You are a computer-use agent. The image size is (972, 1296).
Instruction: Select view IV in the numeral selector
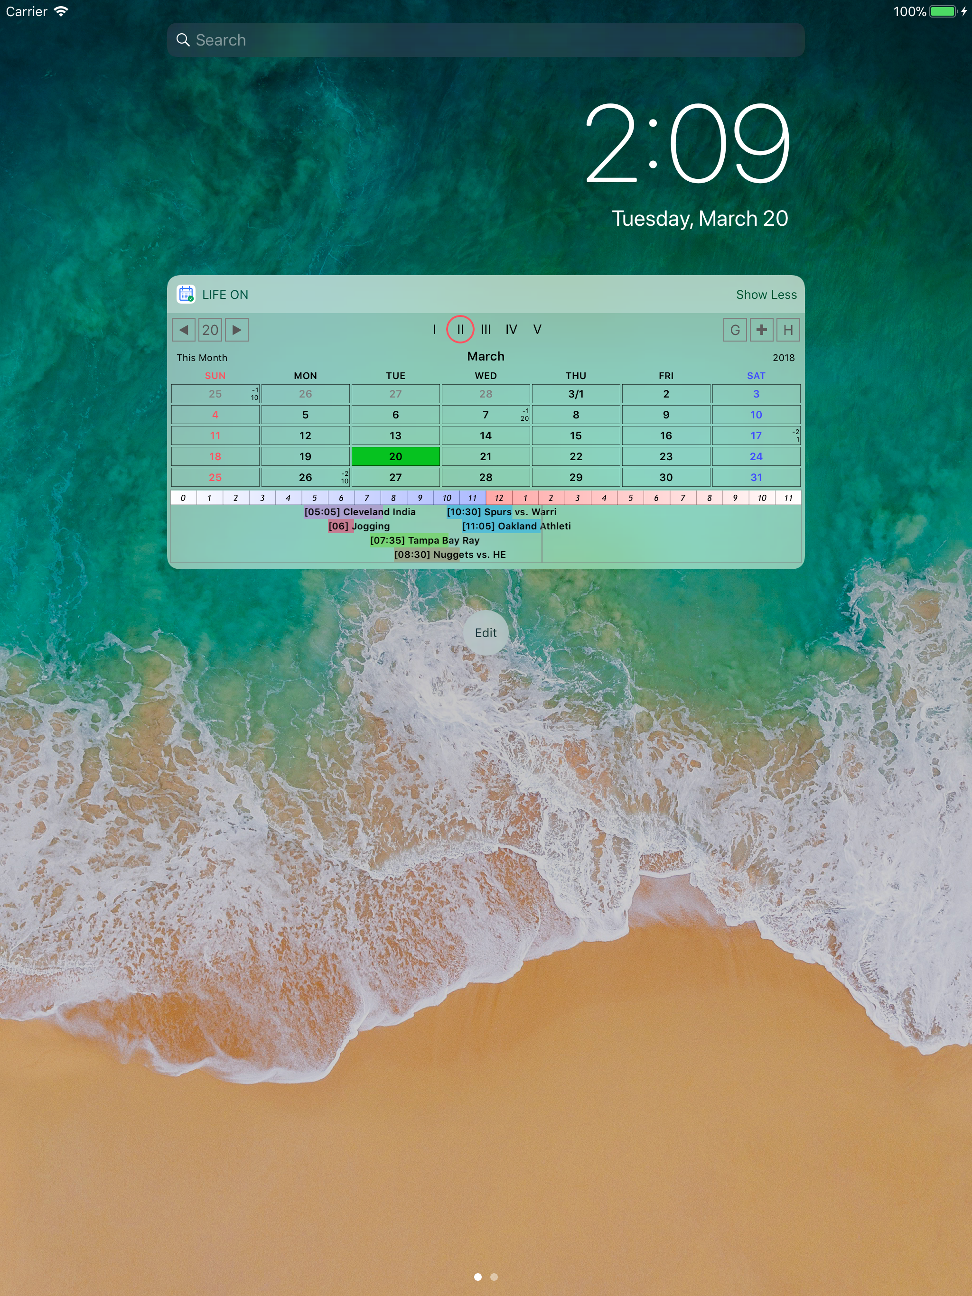coord(511,329)
